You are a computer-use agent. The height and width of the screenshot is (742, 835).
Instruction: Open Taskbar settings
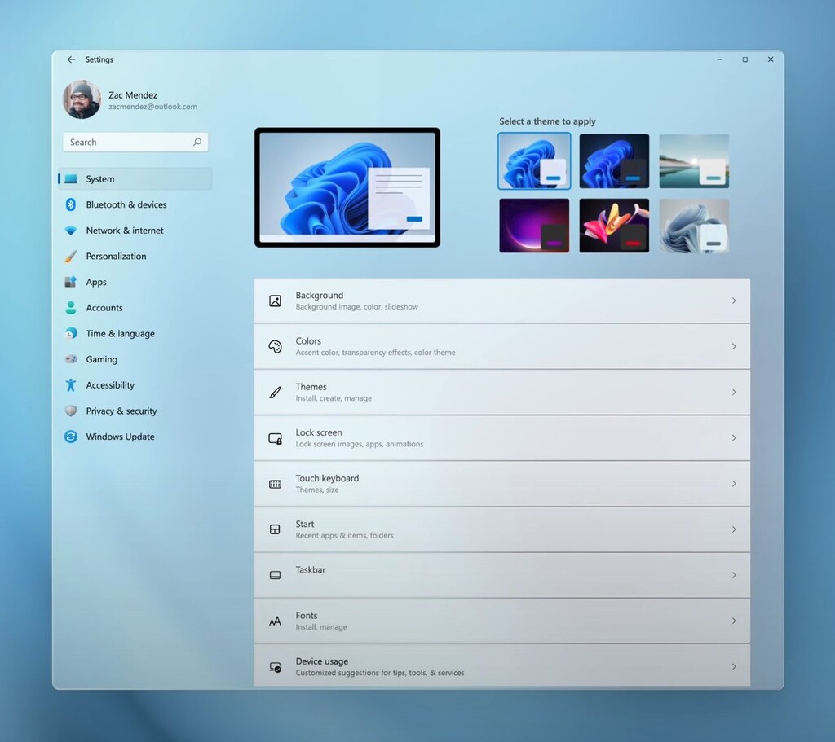(501, 575)
